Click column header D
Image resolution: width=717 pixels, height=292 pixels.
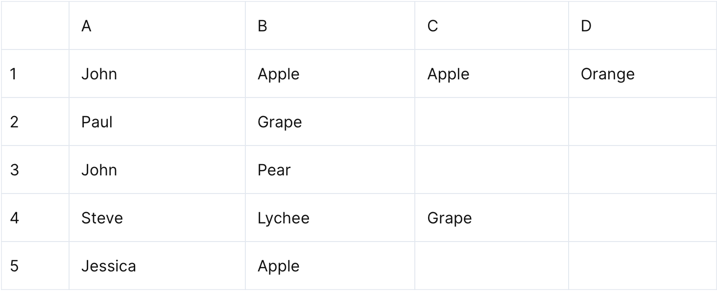click(x=642, y=26)
